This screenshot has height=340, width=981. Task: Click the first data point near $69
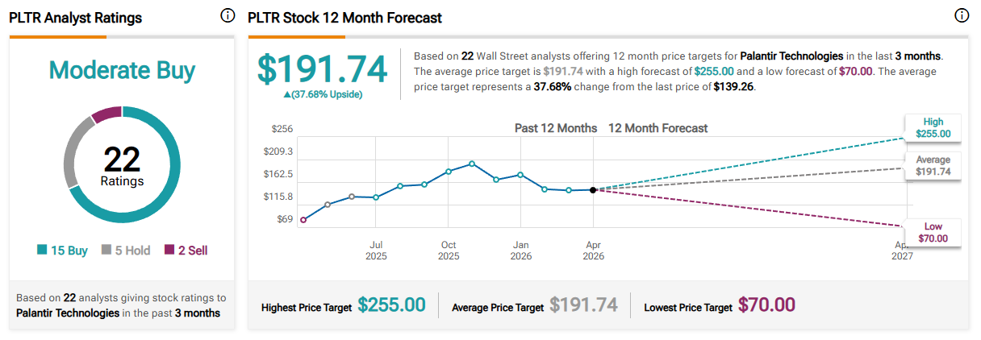point(303,219)
